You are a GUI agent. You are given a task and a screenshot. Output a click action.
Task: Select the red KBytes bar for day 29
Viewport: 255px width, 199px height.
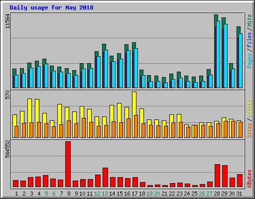[x=225, y=176]
